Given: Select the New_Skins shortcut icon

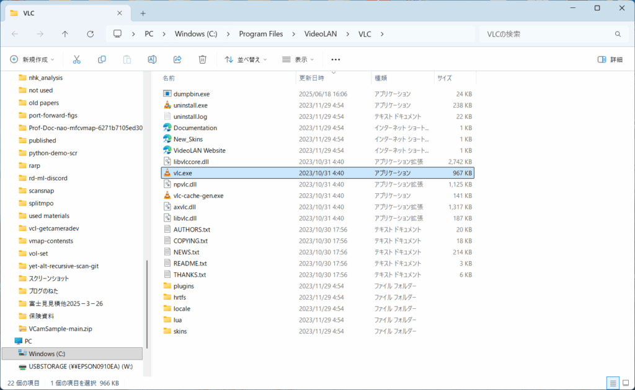Looking at the screenshot, I should point(167,139).
